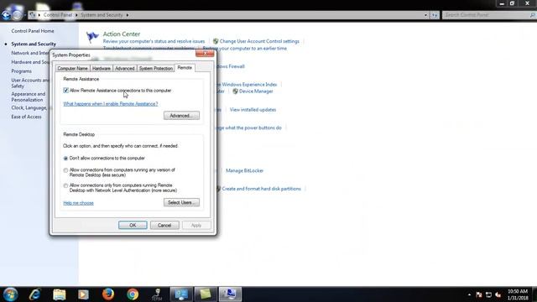Switch to the Computer Name tab
The height and width of the screenshot is (302, 537).
[x=73, y=69]
